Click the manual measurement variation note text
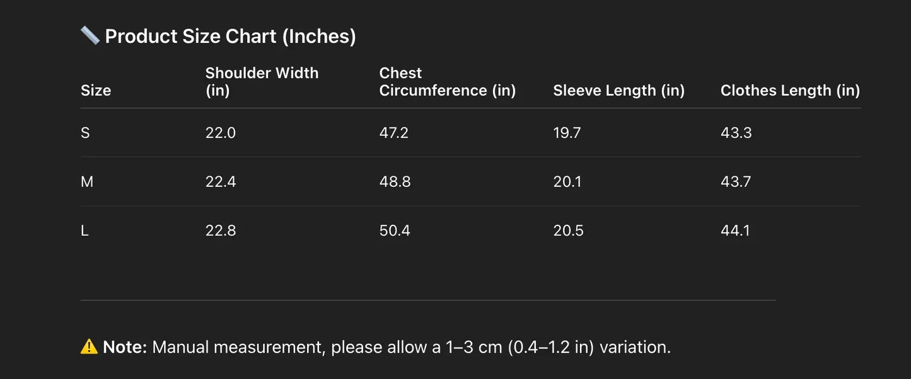911x379 pixels. (411, 347)
